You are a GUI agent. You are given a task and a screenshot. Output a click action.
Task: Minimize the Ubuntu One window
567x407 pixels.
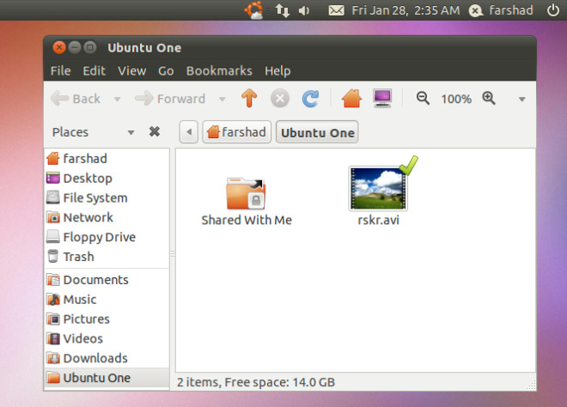(x=75, y=47)
